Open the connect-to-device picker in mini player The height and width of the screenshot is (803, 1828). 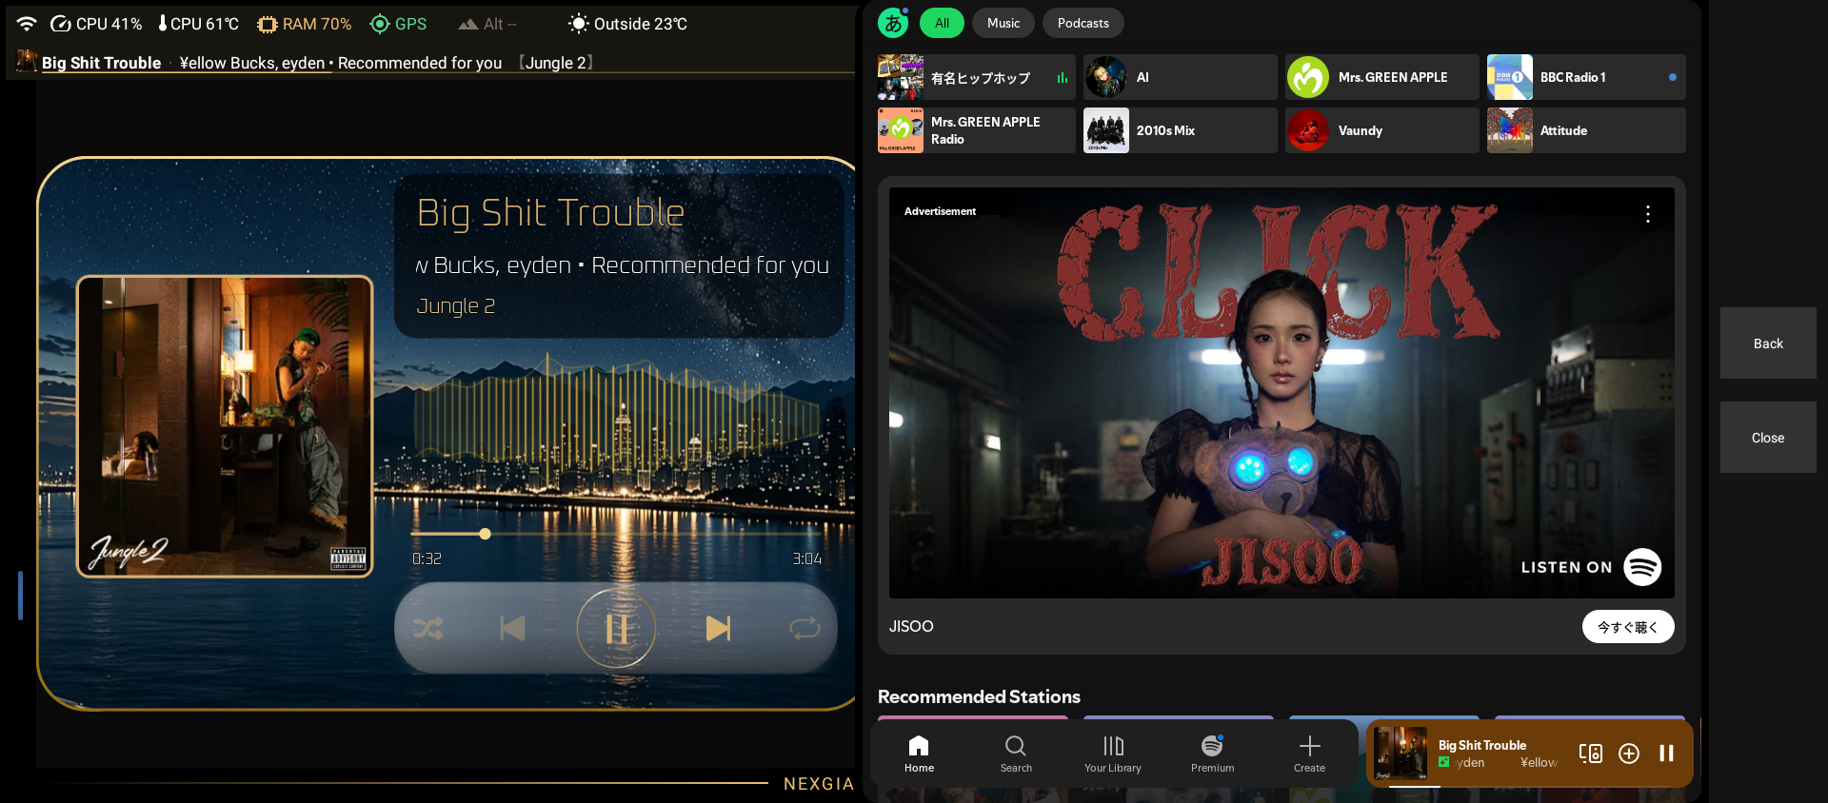pyautogui.click(x=1591, y=754)
